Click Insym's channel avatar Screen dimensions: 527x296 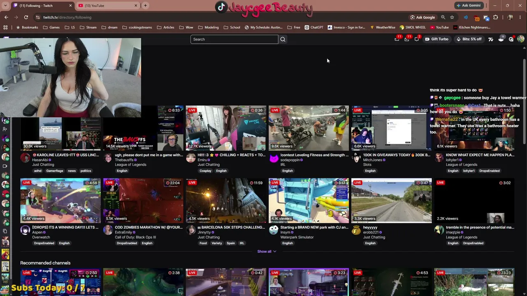point(274,231)
